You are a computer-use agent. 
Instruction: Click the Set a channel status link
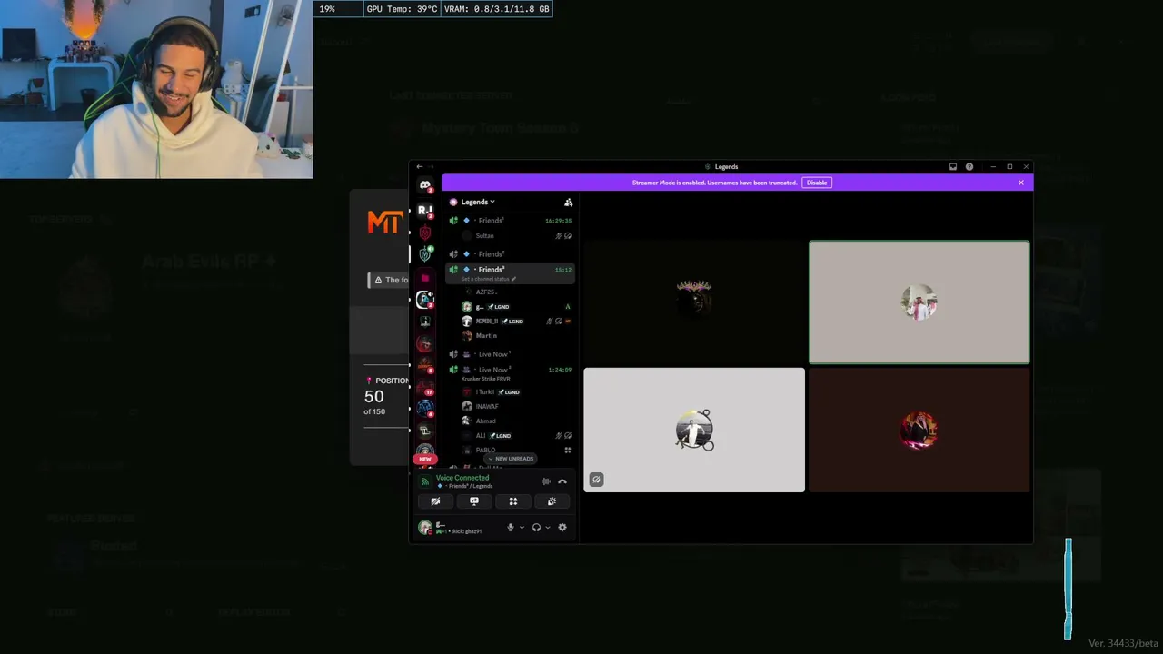486,279
